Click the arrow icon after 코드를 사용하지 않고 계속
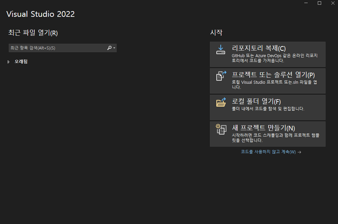The height and width of the screenshot is (224, 338). point(299,152)
